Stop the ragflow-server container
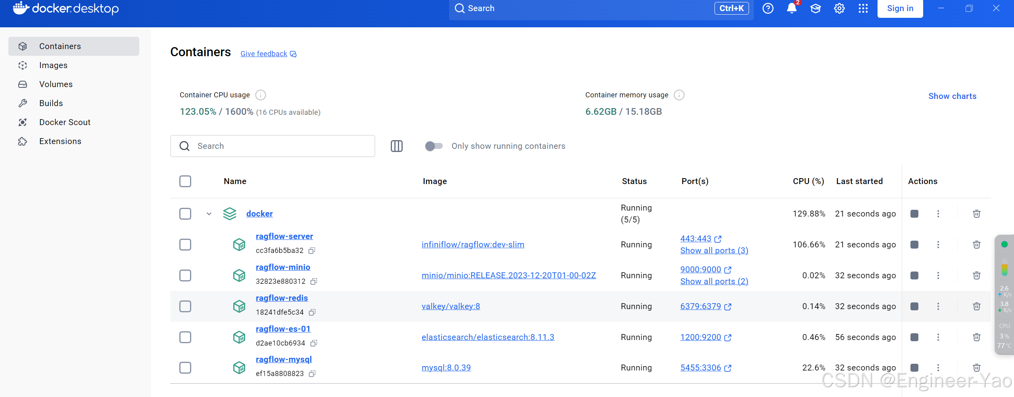 click(914, 245)
